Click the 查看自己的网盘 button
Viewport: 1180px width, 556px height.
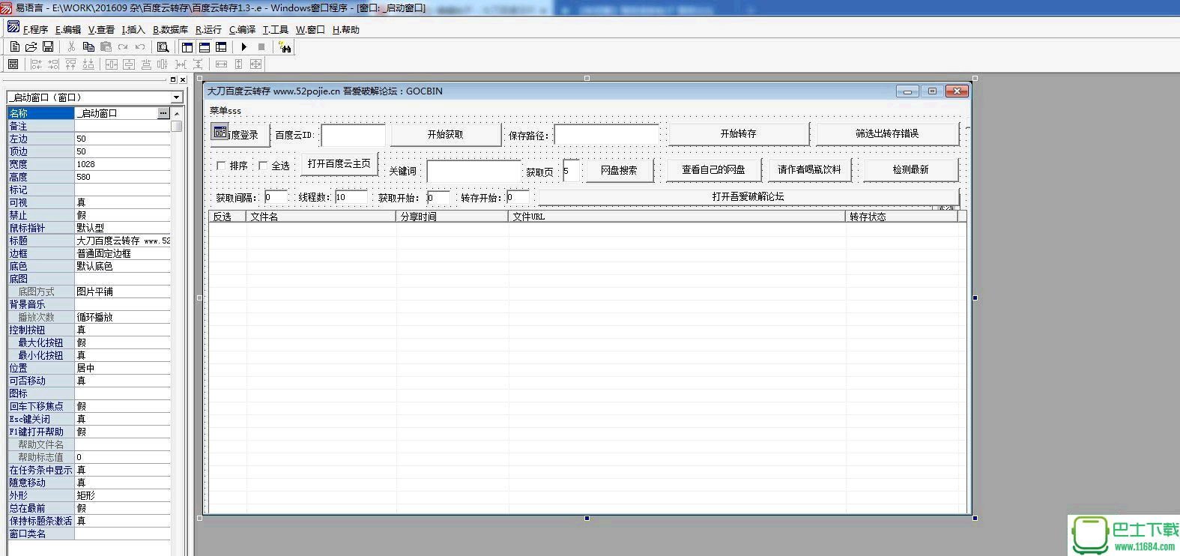[713, 170]
